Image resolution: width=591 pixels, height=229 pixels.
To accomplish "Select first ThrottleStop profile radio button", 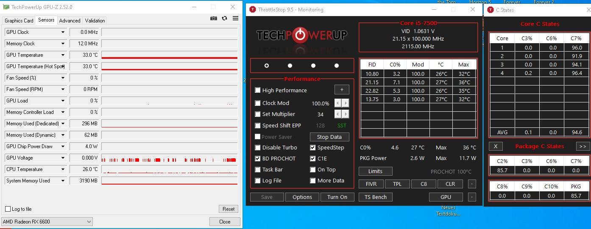I will point(267,66).
